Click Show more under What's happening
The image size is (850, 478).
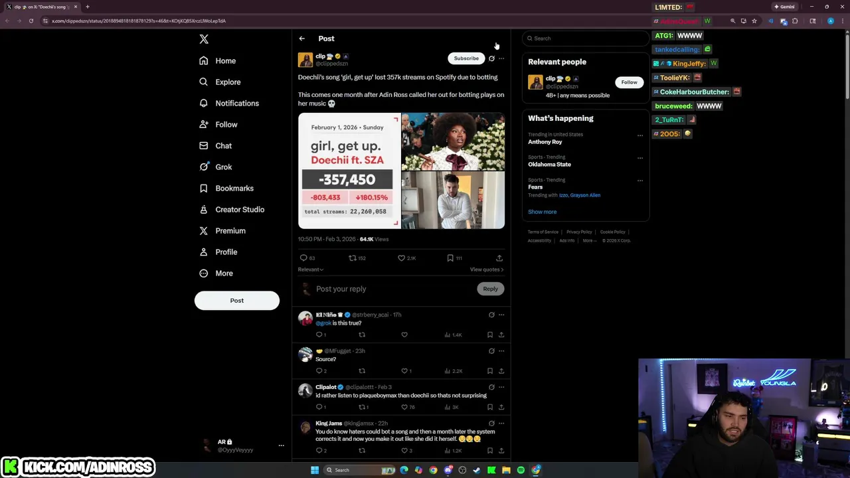(543, 212)
